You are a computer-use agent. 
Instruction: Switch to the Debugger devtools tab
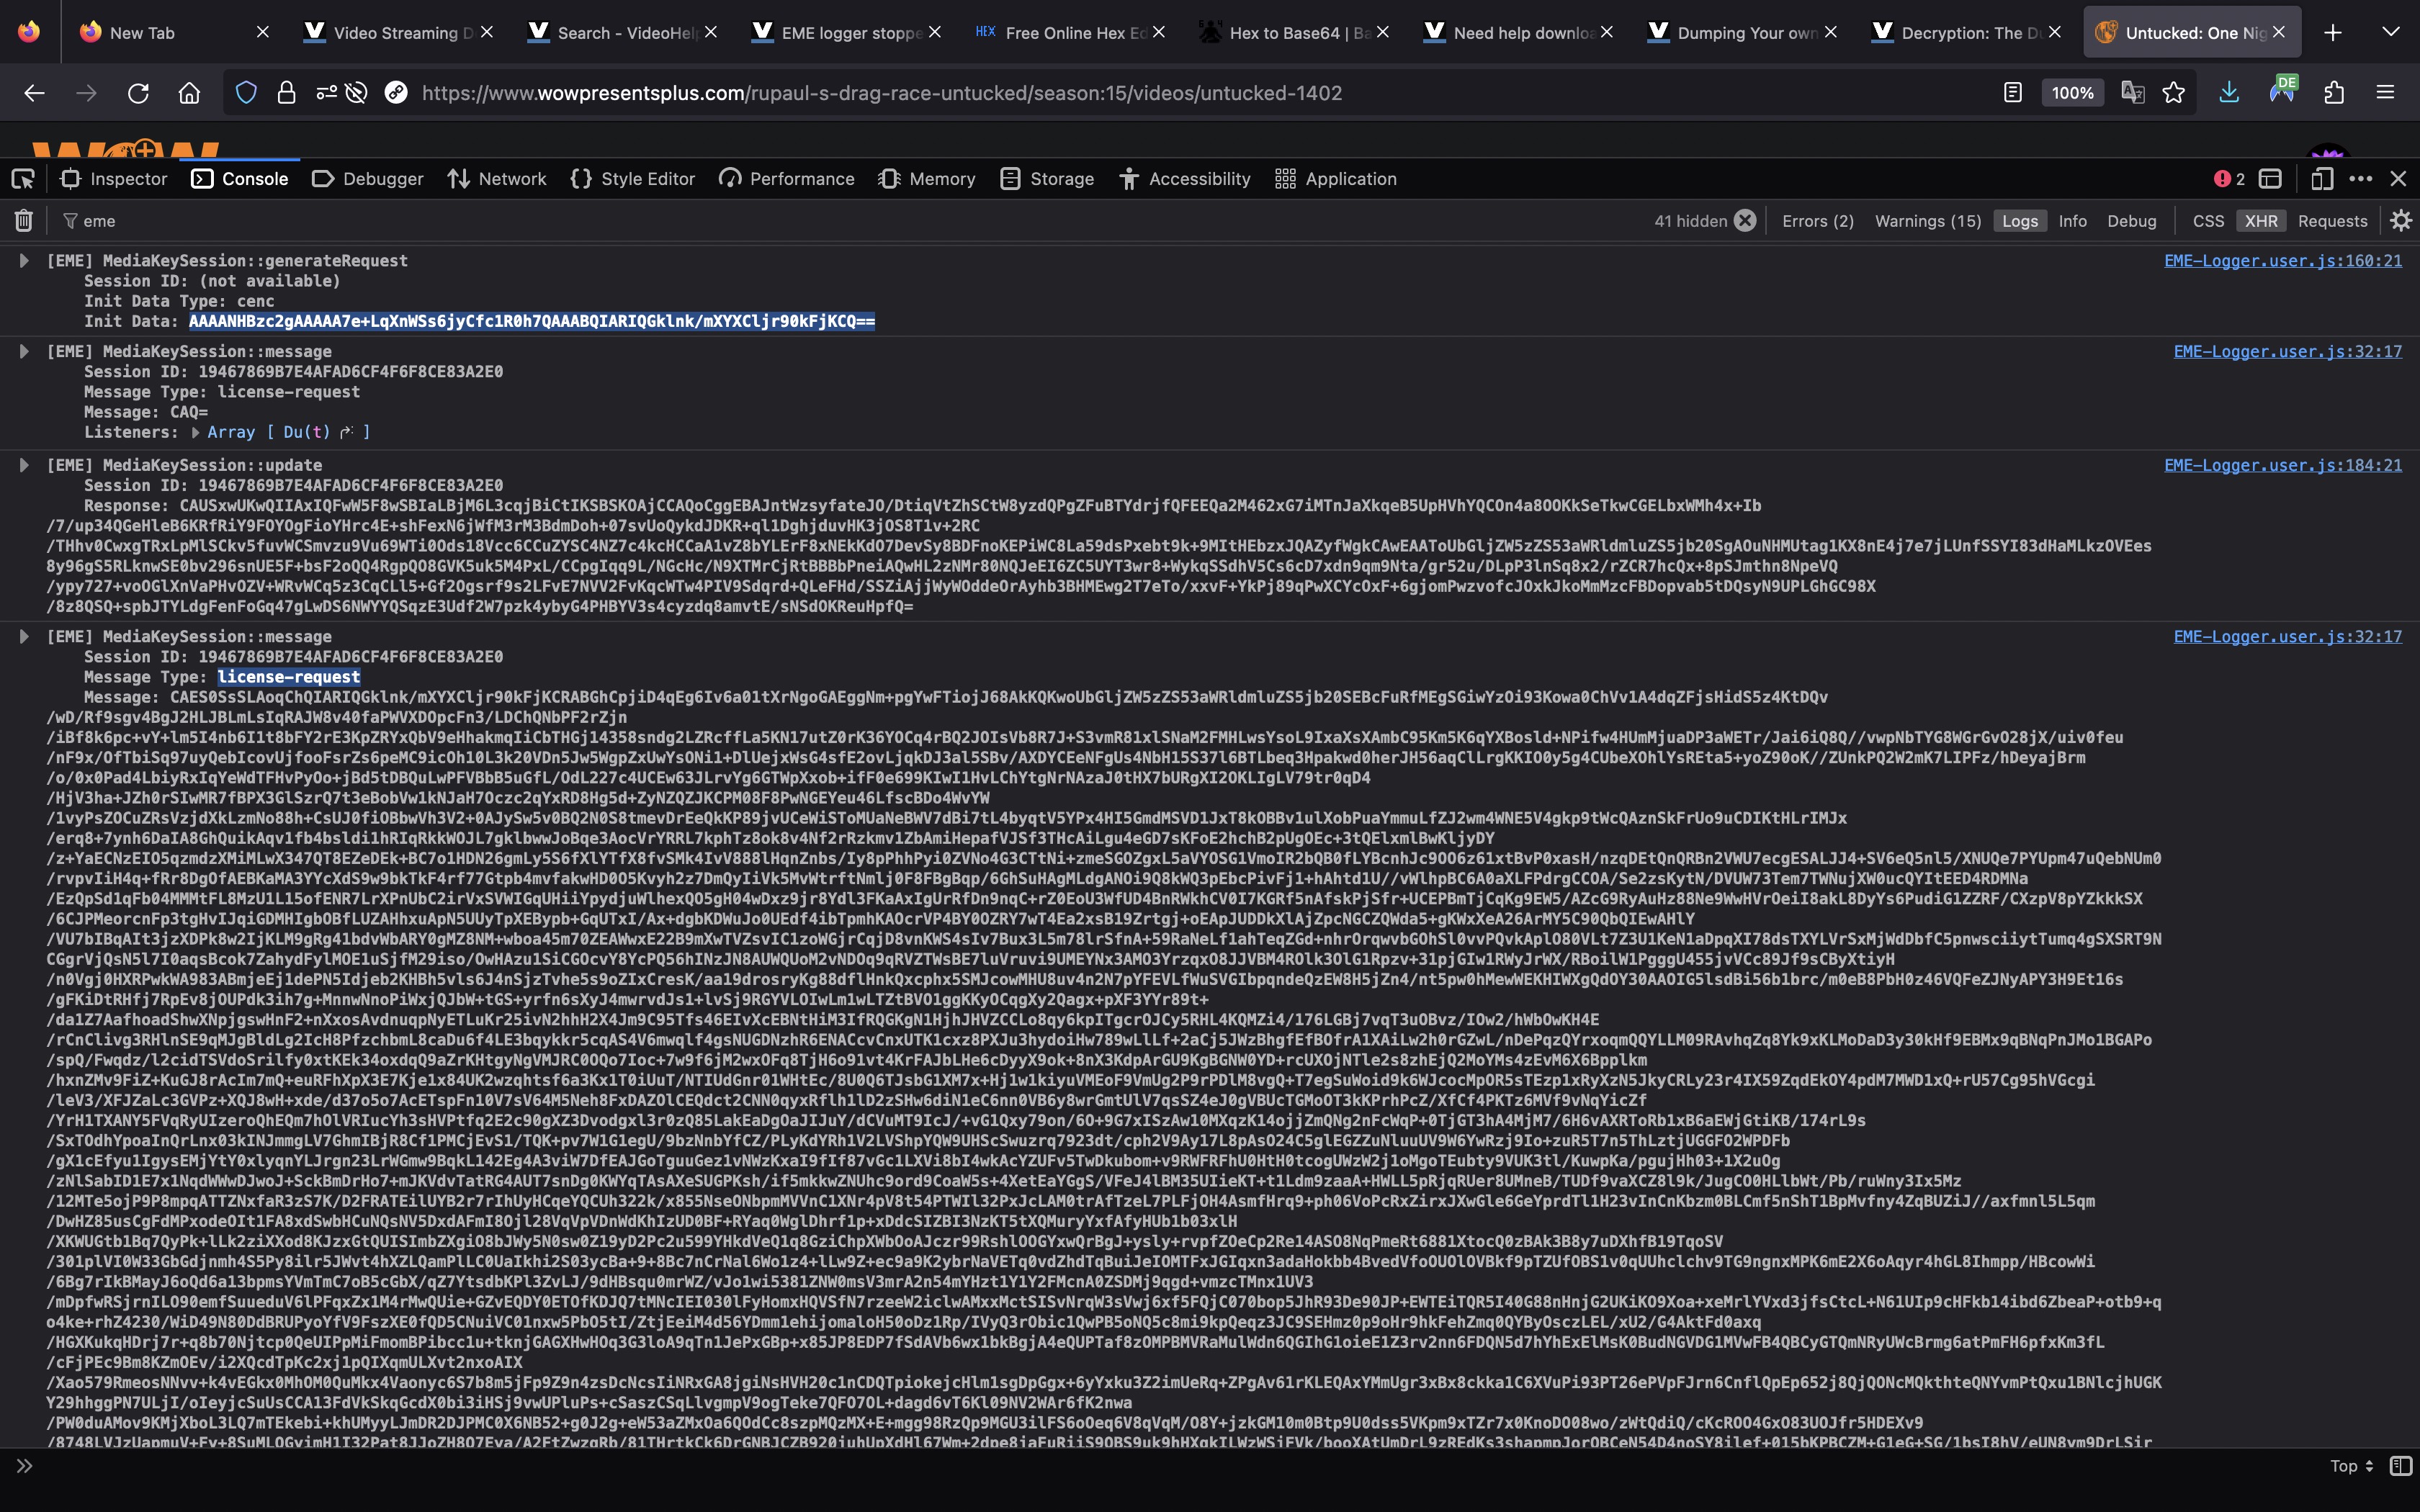coord(368,179)
